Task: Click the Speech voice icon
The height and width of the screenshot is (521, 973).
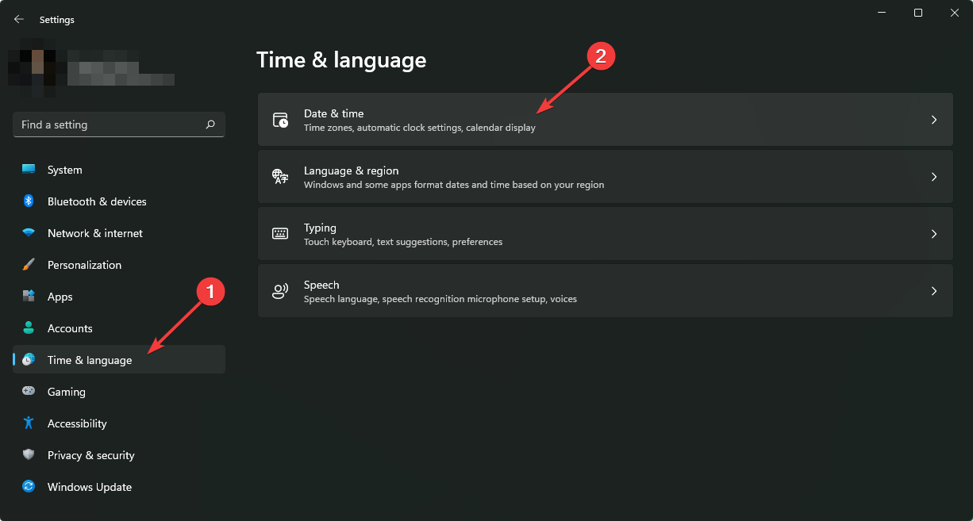Action: point(280,291)
